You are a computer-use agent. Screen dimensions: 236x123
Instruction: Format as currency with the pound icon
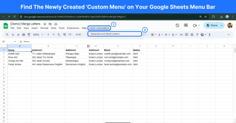tap(48, 34)
